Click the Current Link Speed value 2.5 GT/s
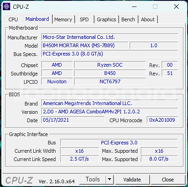 [x=80, y=159]
